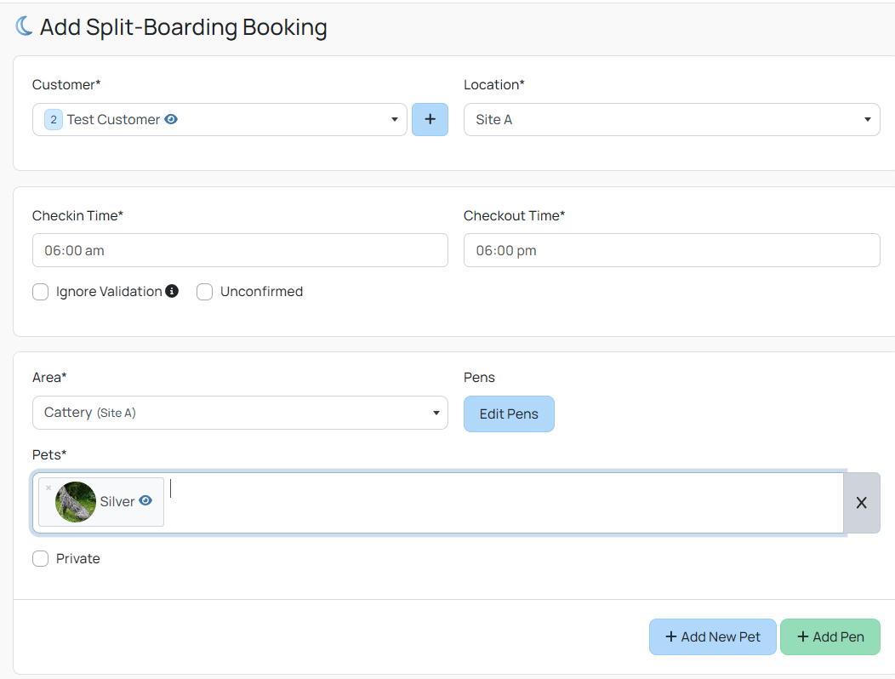Click the Checkout Time field showing 06:00 pm
895x679 pixels.
click(671, 250)
